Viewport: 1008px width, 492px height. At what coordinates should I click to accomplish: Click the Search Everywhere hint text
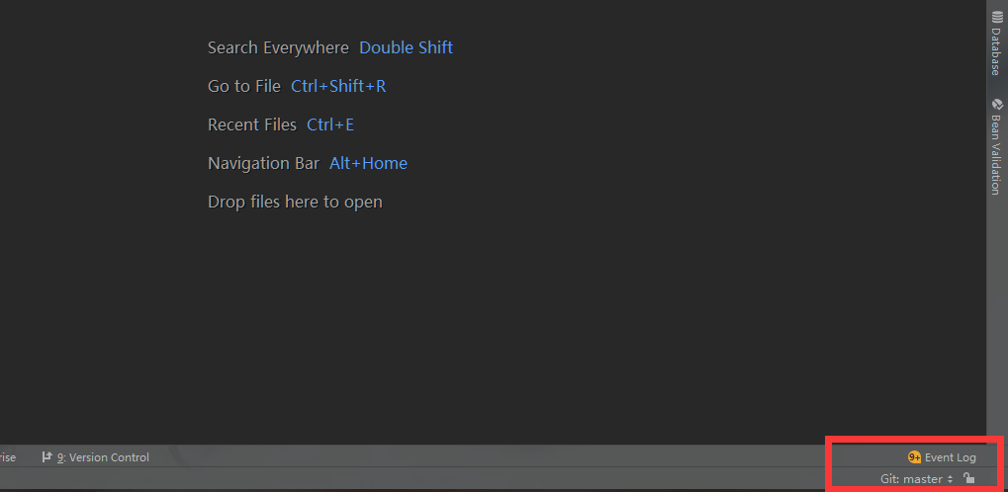(x=278, y=47)
